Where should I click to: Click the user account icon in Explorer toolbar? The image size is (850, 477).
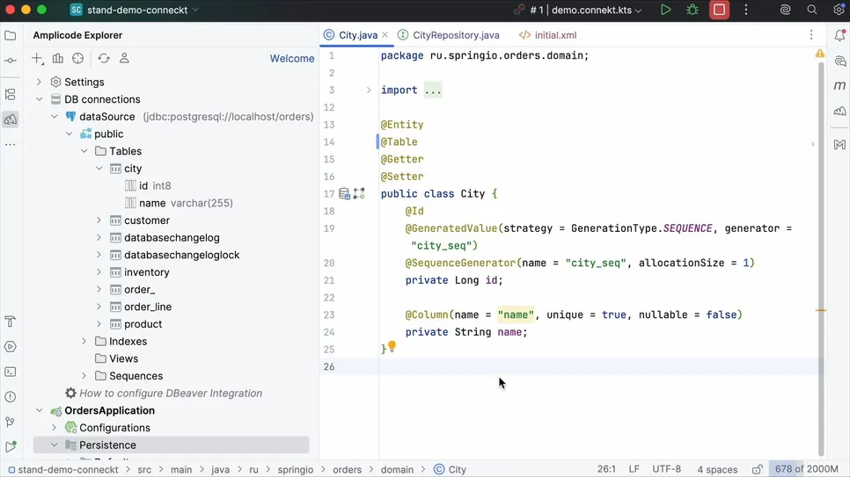[x=124, y=59]
